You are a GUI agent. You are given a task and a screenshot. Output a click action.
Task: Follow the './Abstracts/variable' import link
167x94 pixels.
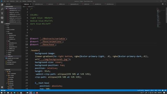(53, 39)
